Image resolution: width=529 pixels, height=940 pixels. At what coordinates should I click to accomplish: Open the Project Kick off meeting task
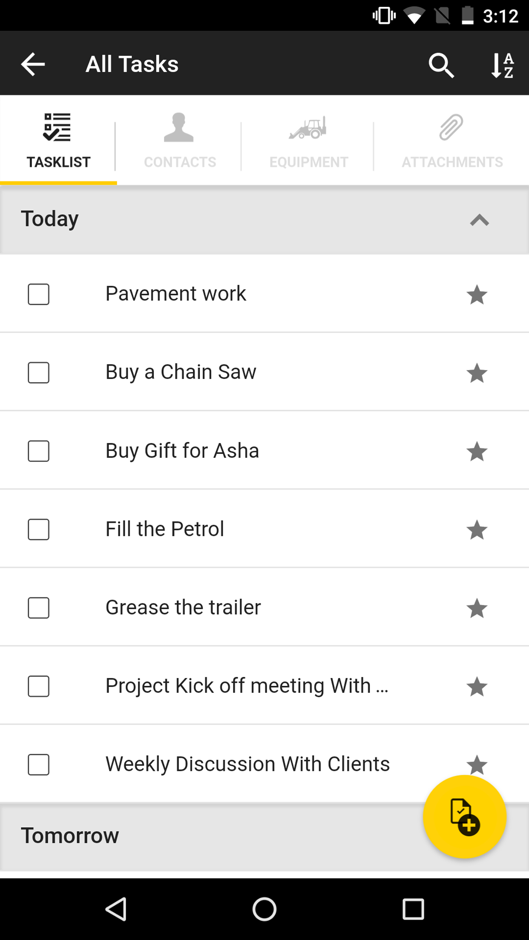pos(247,686)
